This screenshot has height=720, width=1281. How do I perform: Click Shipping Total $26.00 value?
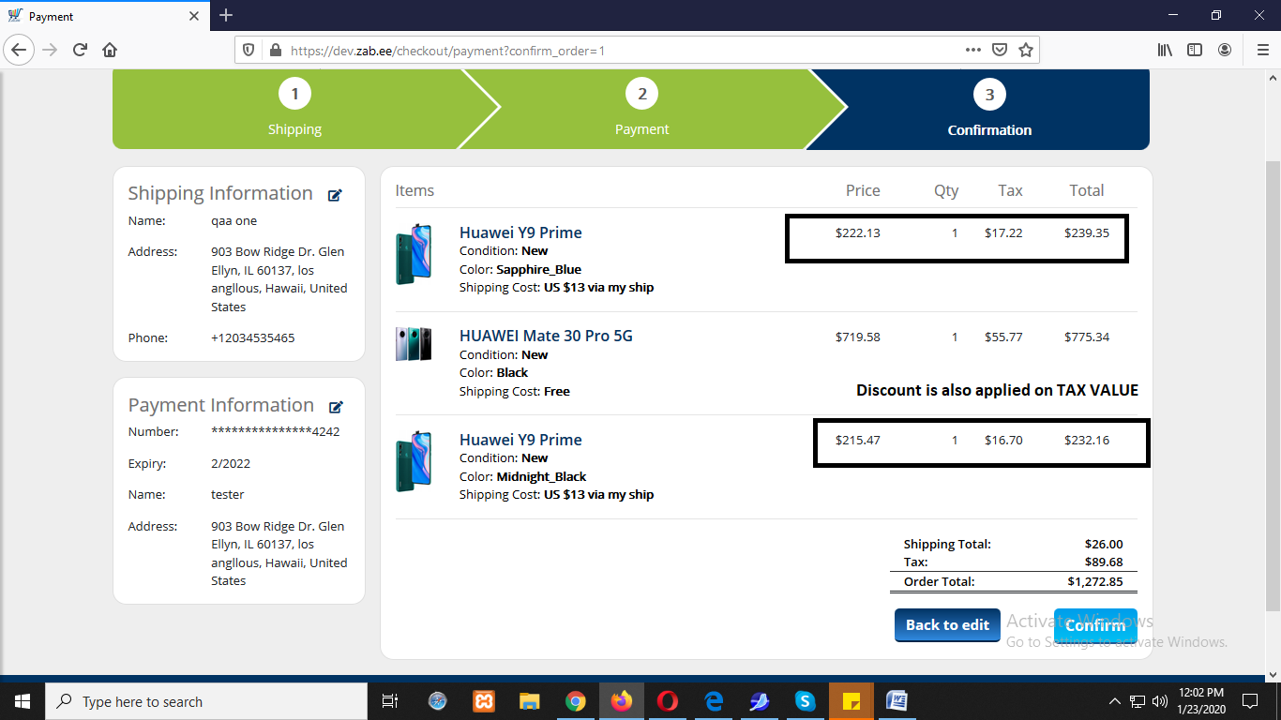(1104, 544)
